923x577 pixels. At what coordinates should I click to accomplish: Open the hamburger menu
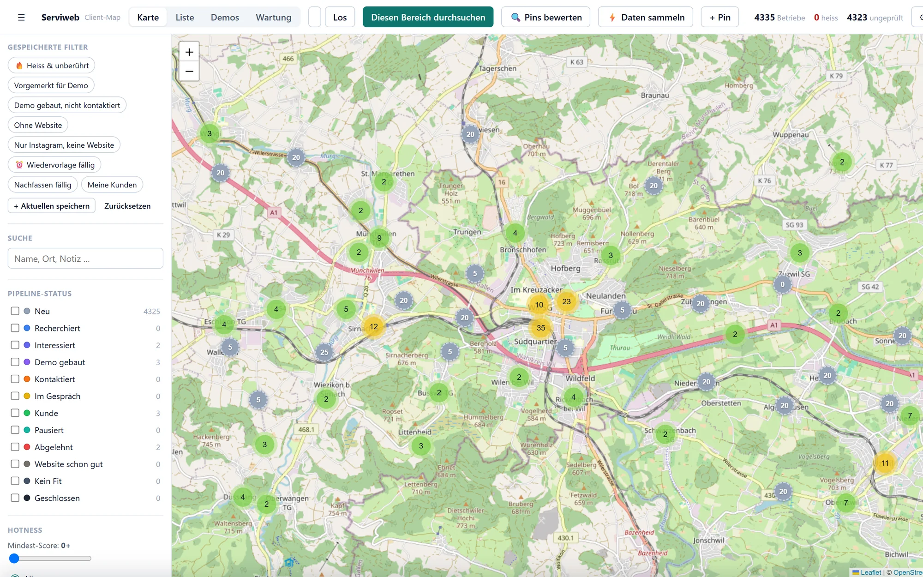pos(21,18)
